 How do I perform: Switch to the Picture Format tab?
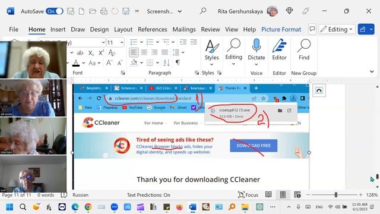coord(281,29)
